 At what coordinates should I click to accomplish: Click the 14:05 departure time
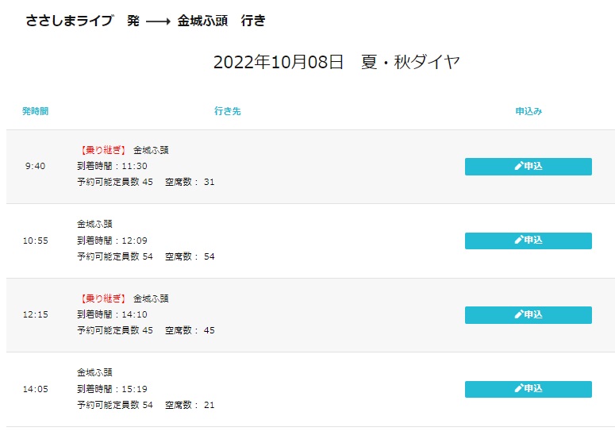(35, 389)
